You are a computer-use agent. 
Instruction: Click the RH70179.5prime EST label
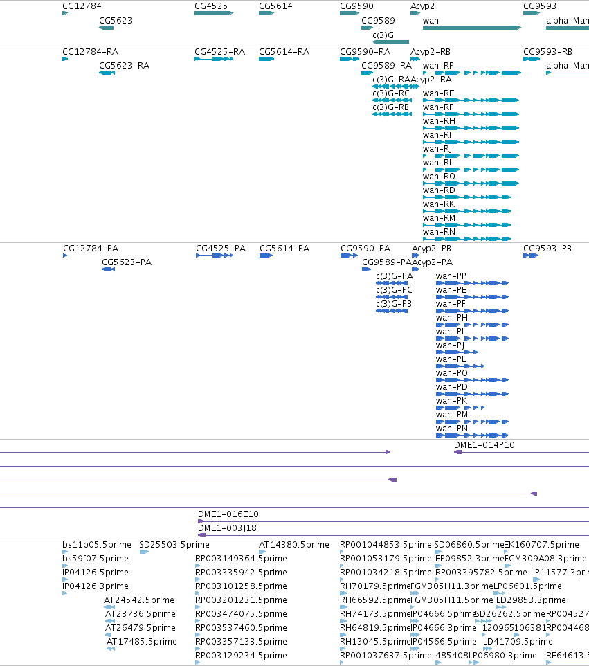point(375,586)
